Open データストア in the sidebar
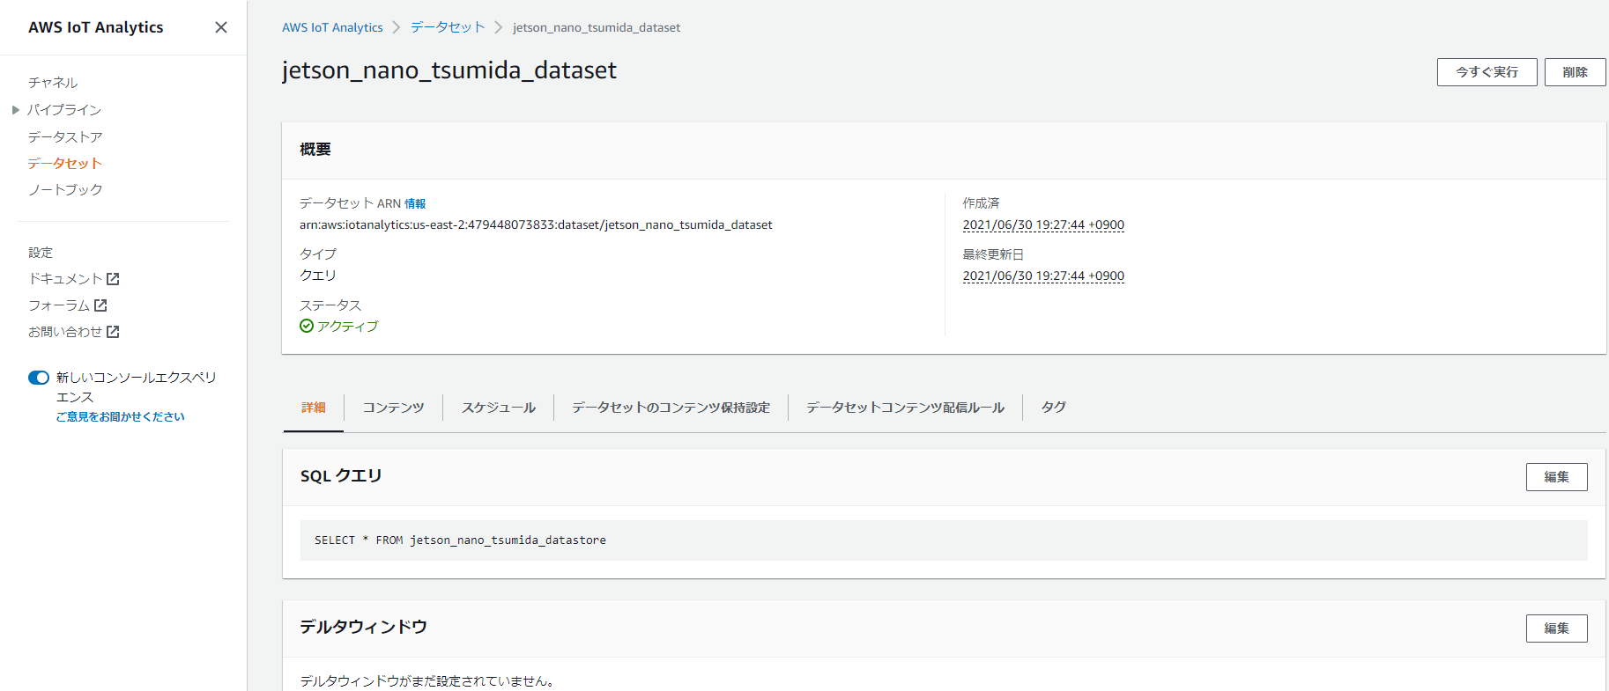The height and width of the screenshot is (691, 1609). pos(65,137)
